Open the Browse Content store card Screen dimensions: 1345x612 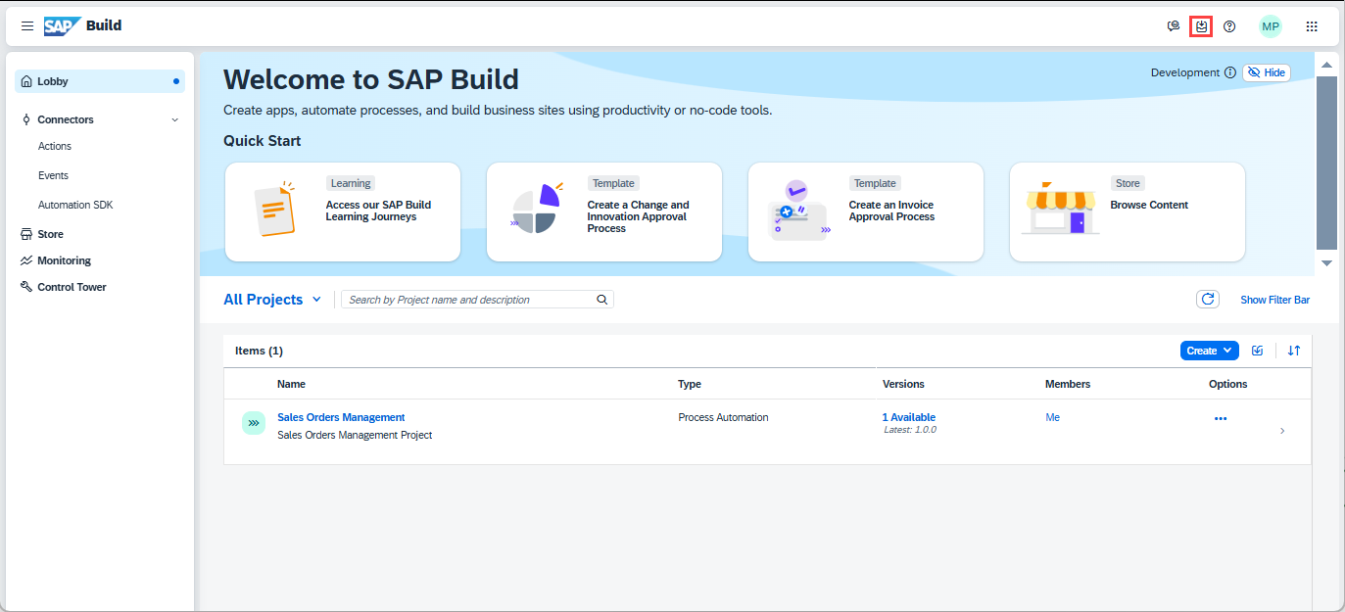pos(1128,212)
